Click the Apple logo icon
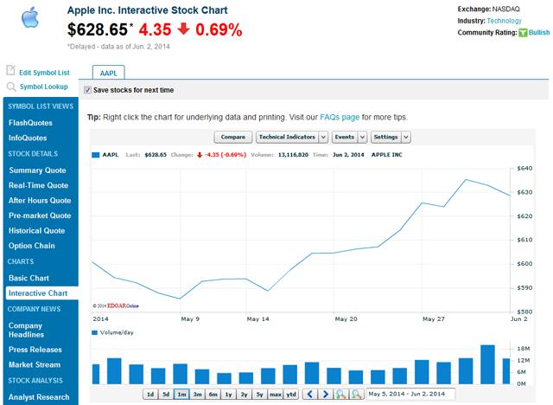This screenshot has width=553, height=405. coord(30,19)
